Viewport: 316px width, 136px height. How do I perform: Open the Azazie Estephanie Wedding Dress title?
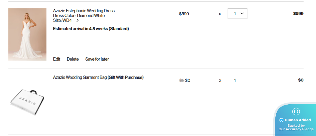(x=84, y=11)
